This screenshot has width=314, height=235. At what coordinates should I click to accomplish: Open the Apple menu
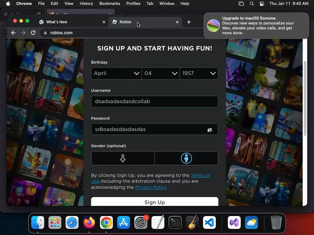click(8, 4)
